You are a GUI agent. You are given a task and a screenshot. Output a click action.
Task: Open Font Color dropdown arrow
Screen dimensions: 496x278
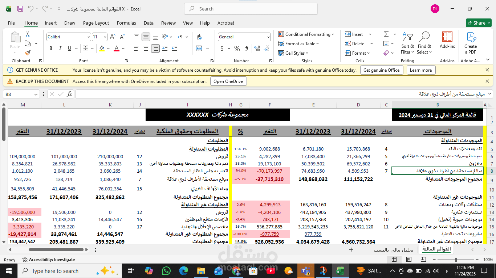pyautogui.click(x=123, y=49)
